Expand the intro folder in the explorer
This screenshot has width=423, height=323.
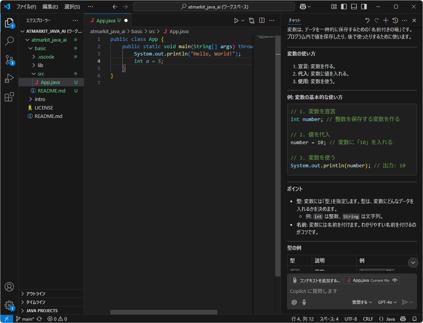point(40,99)
